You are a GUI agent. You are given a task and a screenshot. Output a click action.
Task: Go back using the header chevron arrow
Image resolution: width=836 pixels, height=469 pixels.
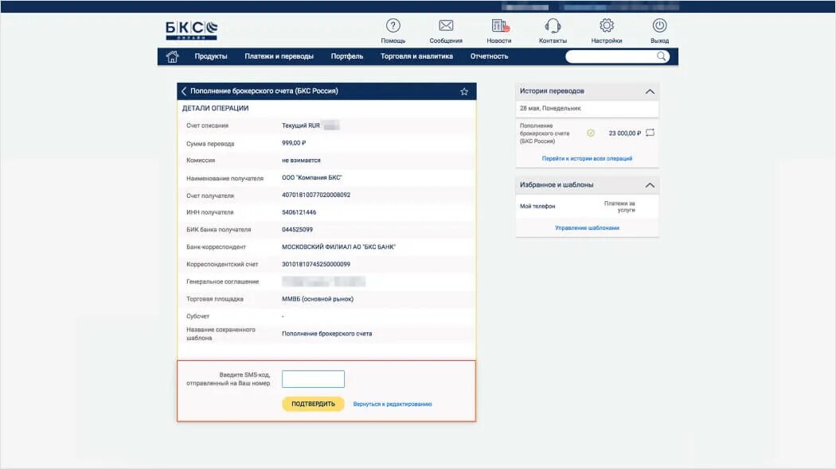coord(184,91)
